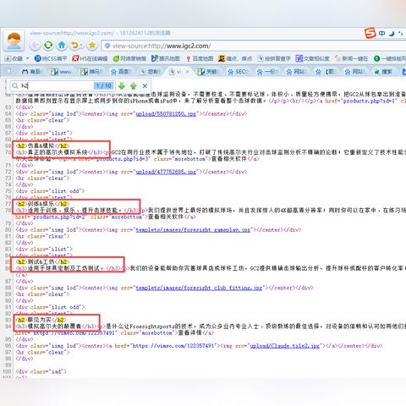406x406 pixels.
Task: Switch to the www tab
Action: pyautogui.click(x=61, y=72)
